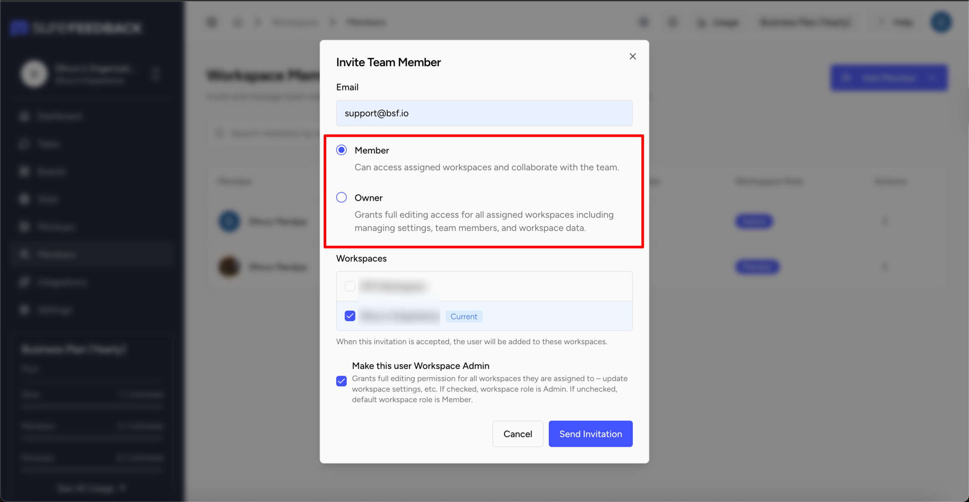Click the Cancel button
Image resolution: width=969 pixels, height=502 pixels.
pos(517,434)
